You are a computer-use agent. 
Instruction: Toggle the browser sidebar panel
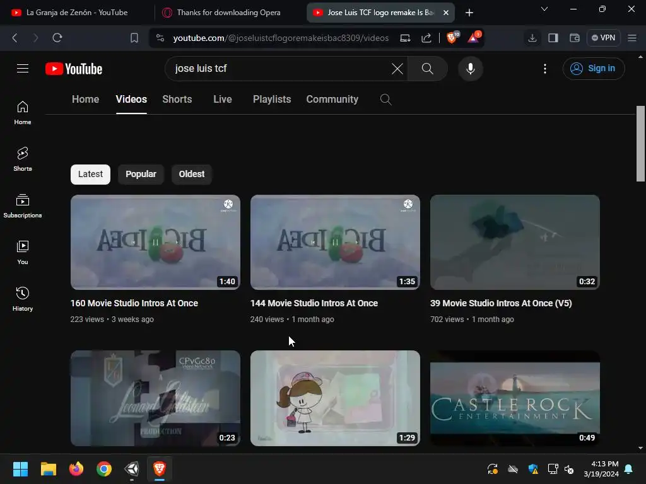553,38
